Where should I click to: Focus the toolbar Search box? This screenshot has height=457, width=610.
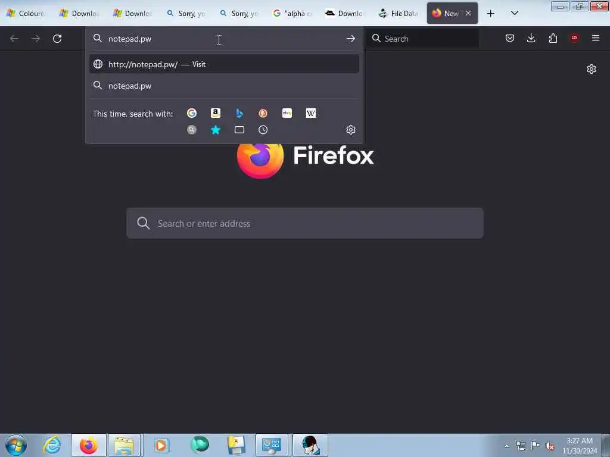(423, 39)
